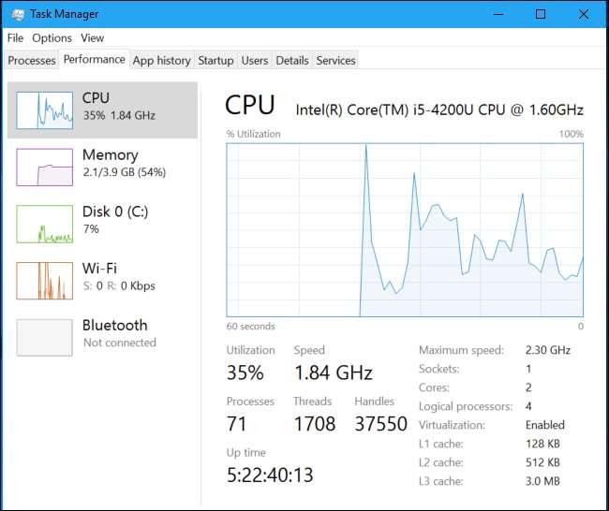
Task: Minimize the Task Manager window
Action: [x=498, y=14]
